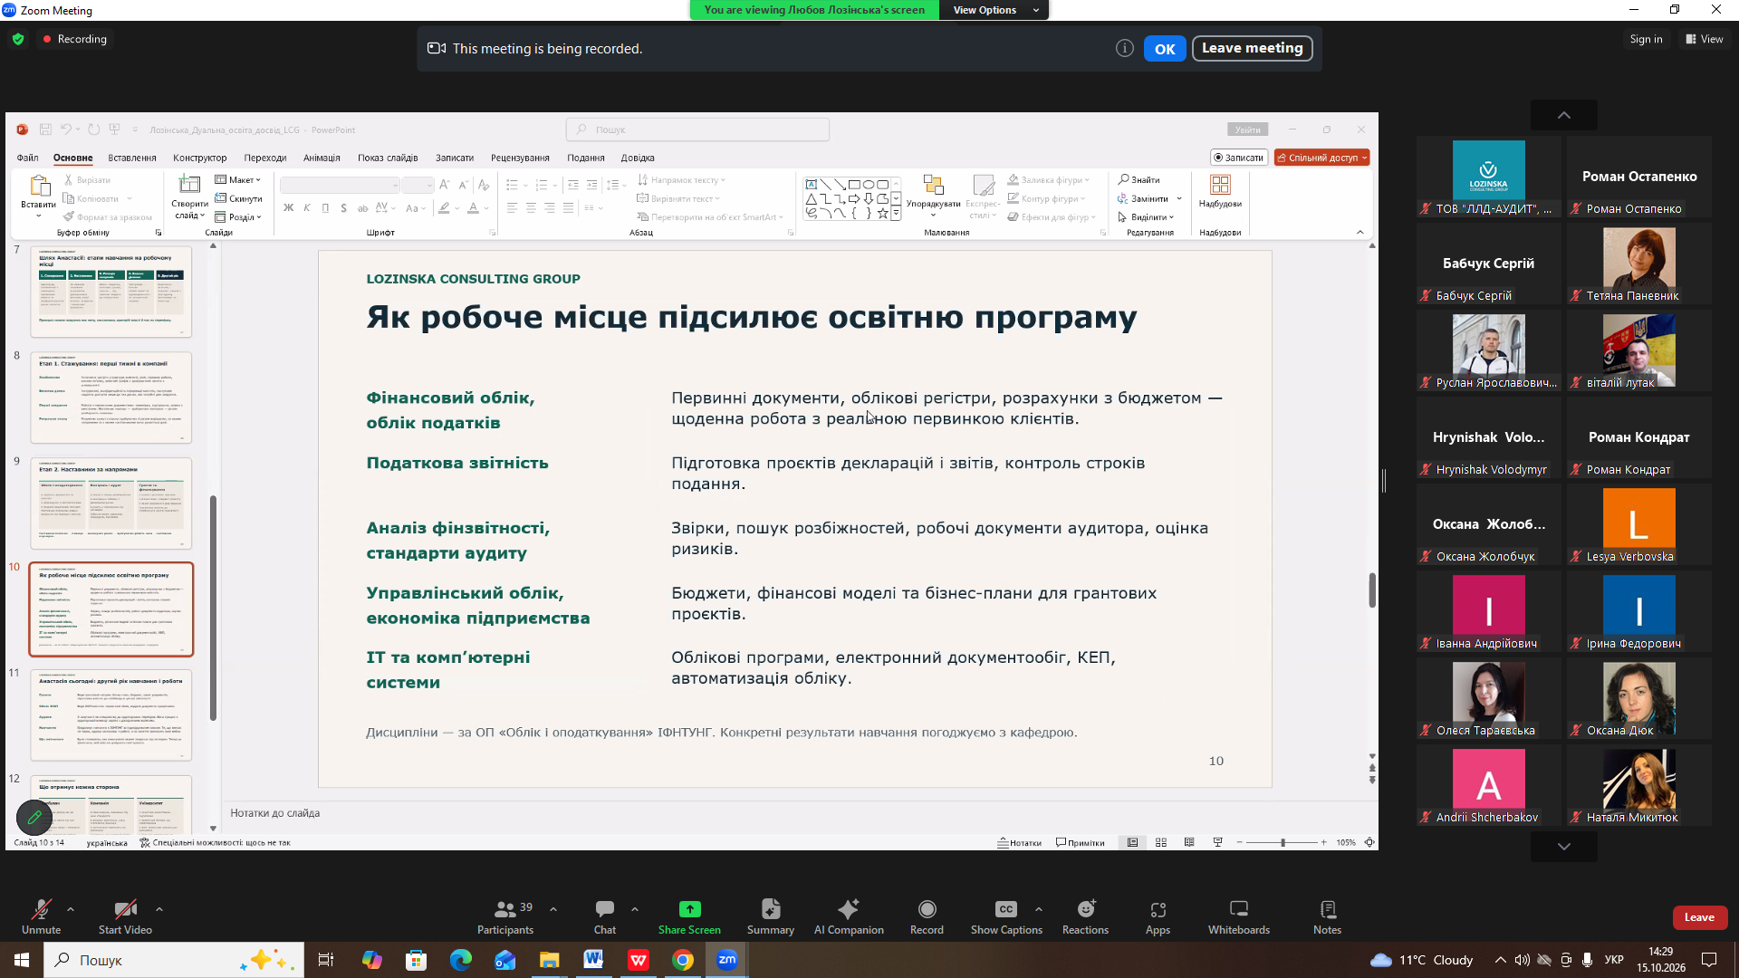Image resolution: width=1739 pixels, height=978 pixels.
Task: Open Task View from the taskbar
Action: pos(326,960)
